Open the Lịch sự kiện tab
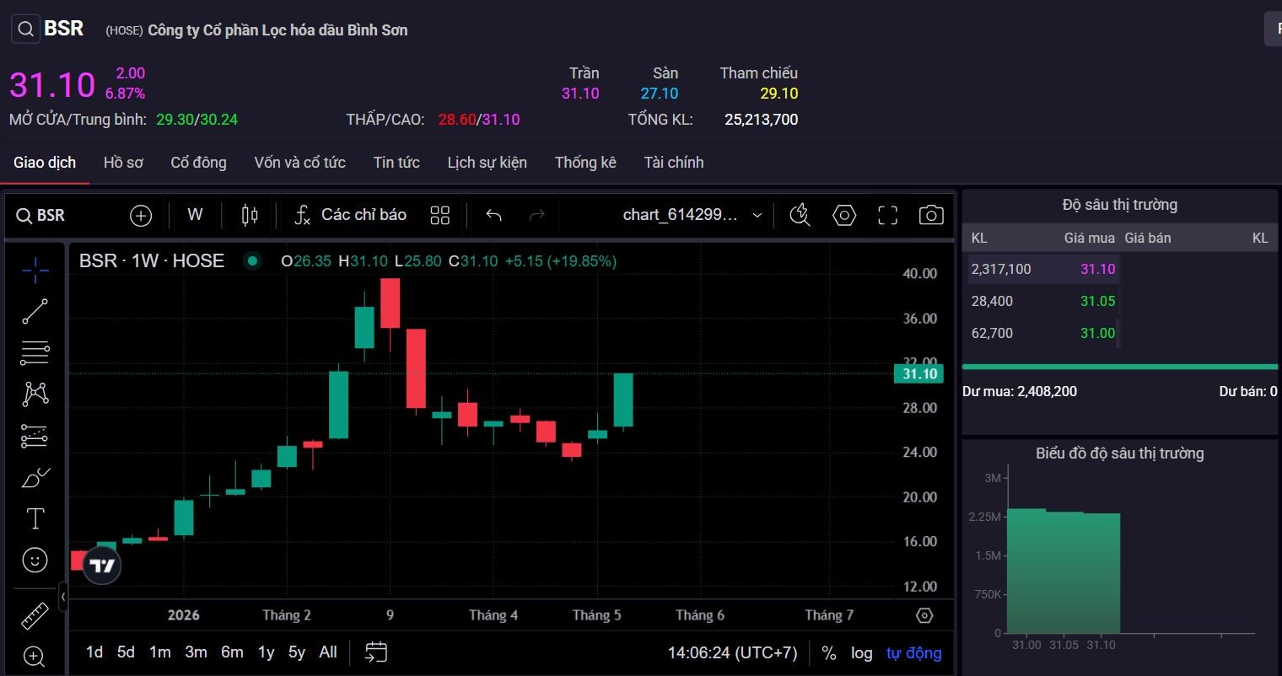Viewport: 1282px width, 676px height. point(487,162)
